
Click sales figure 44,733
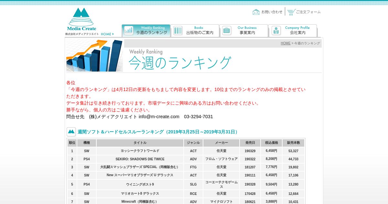click(x=293, y=159)
